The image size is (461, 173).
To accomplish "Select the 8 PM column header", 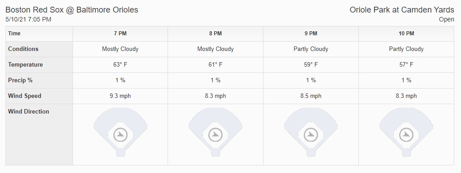I will [215, 34].
